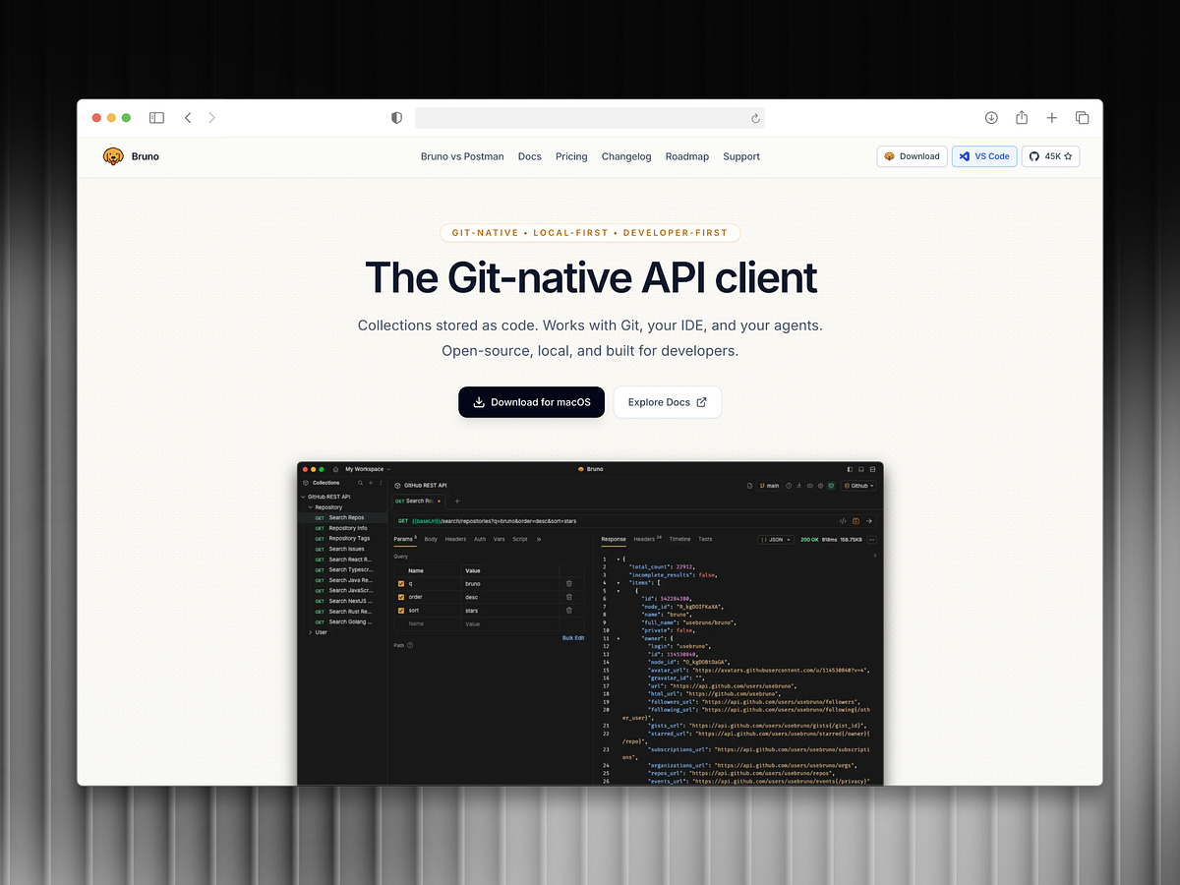Collapse the Repository folder
This screenshot has height=885, width=1180.
click(x=311, y=507)
